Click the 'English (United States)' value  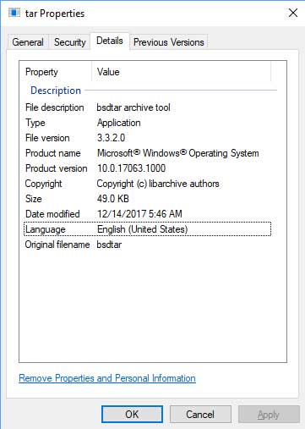pyautogui.click(x=143, y=229)
